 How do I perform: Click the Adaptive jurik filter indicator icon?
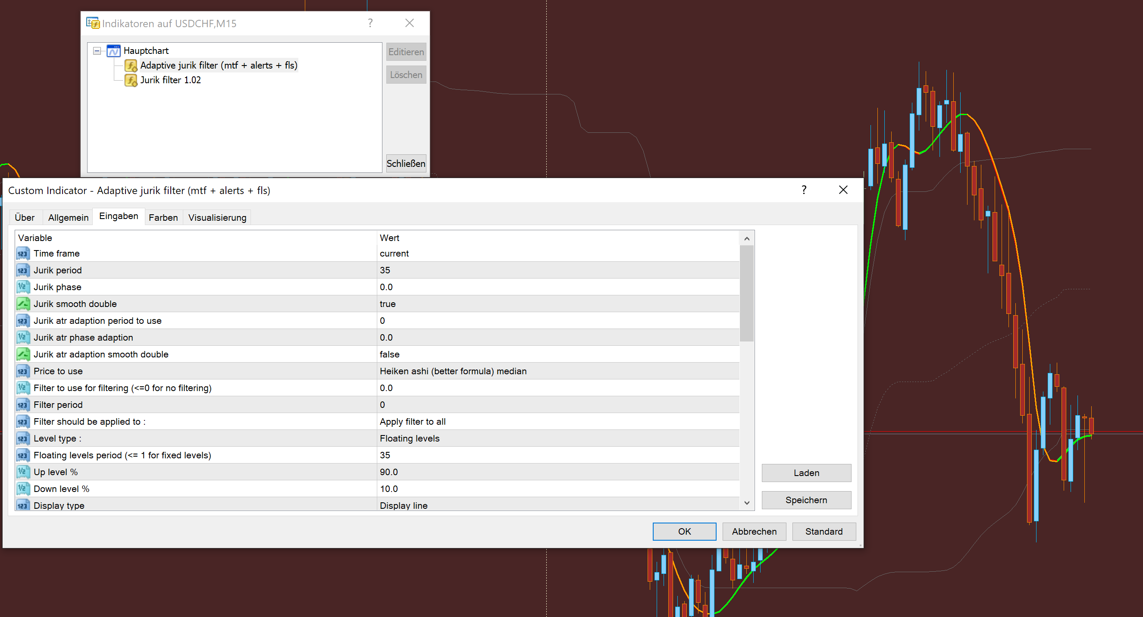coord(131,66)
